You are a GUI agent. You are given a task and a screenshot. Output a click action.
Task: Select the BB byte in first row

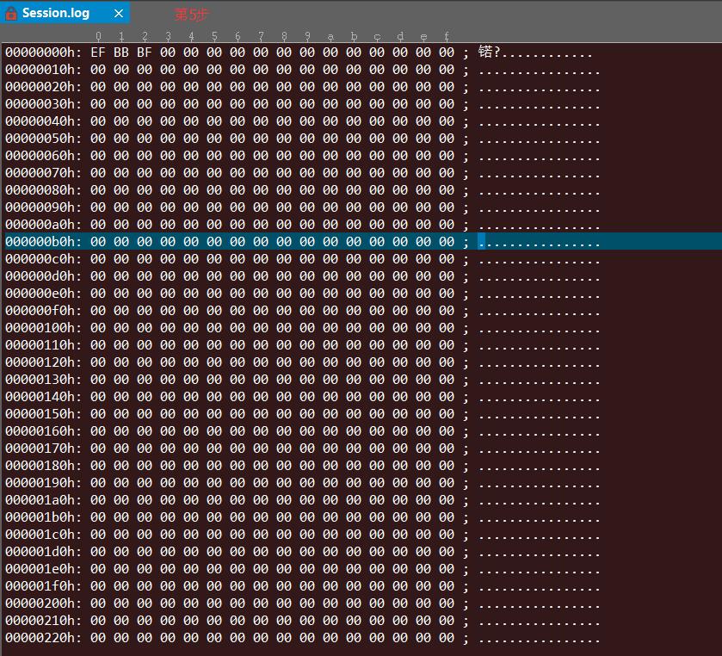point(121,52)
